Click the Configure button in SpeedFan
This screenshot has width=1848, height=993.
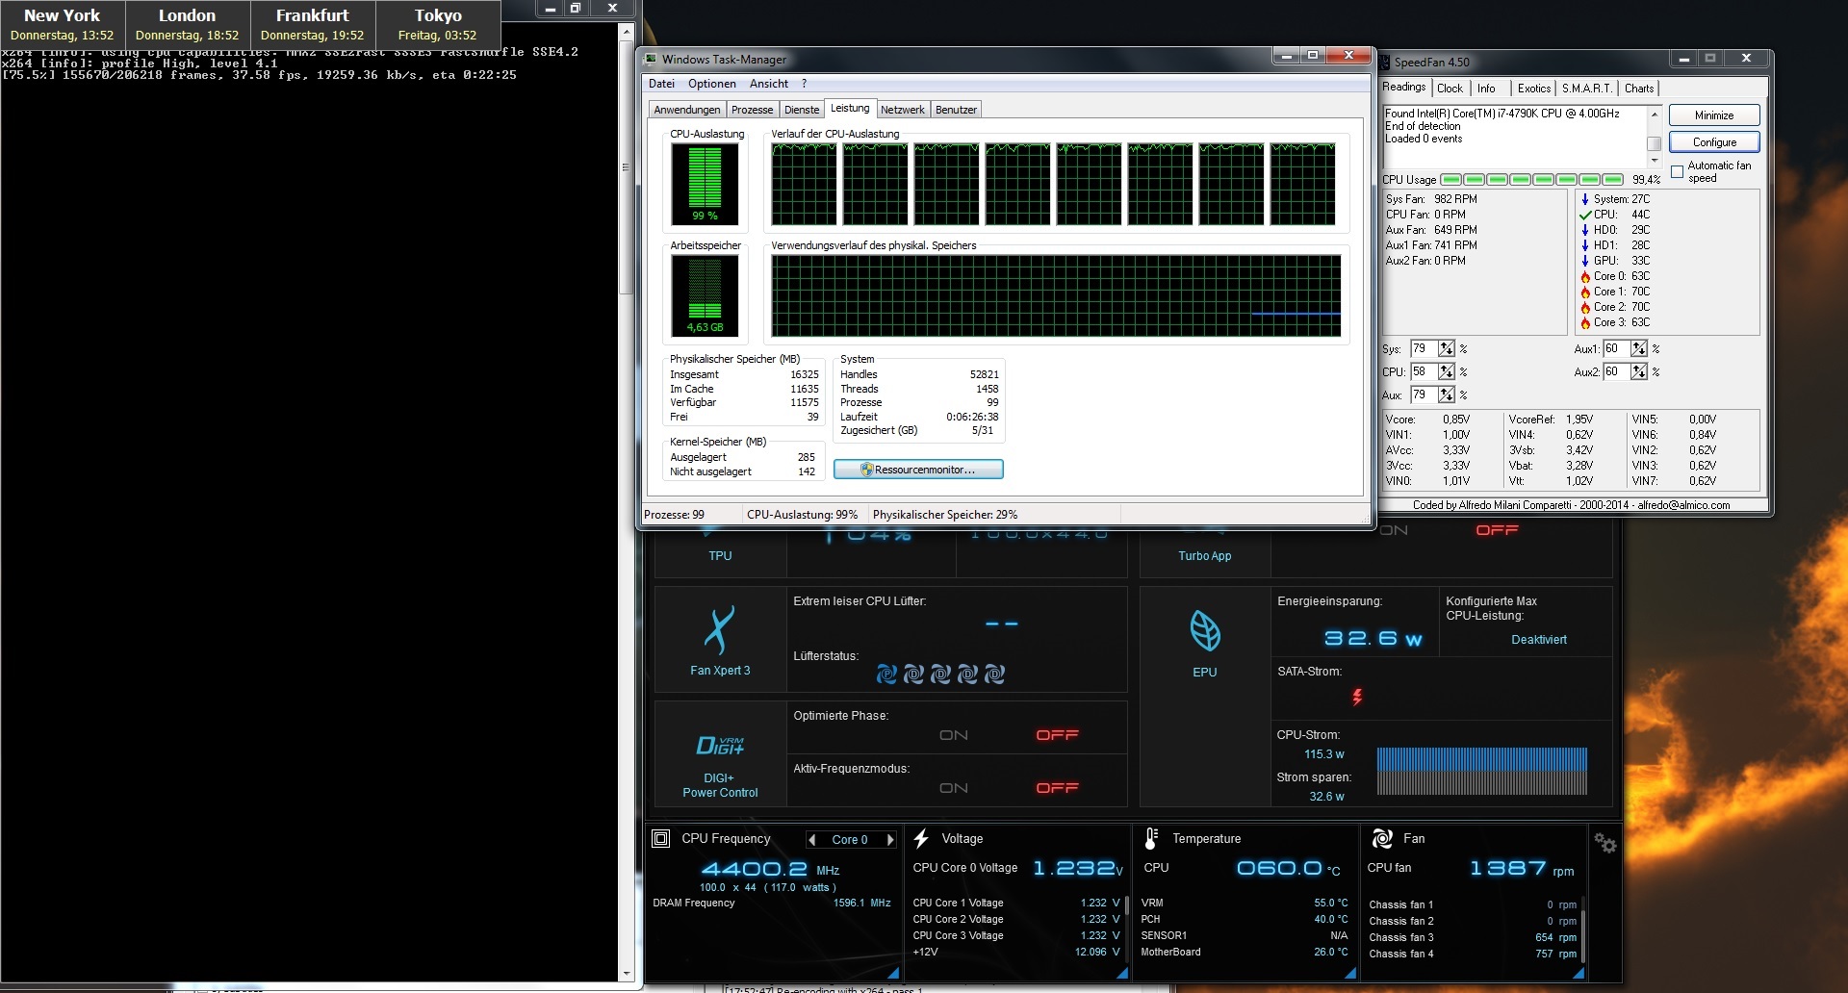click(x=1714, y=142)
